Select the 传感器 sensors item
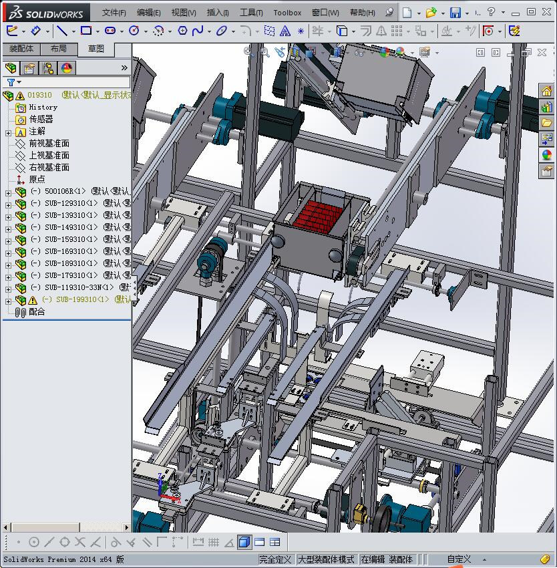 tap(41, 119)
